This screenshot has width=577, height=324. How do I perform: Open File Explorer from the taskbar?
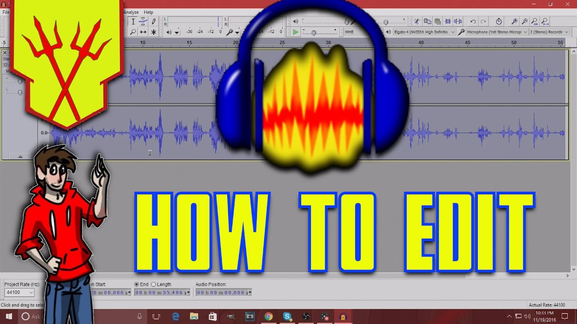point(194,316)
